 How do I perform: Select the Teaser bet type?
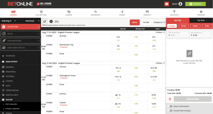tap(195, 26)
